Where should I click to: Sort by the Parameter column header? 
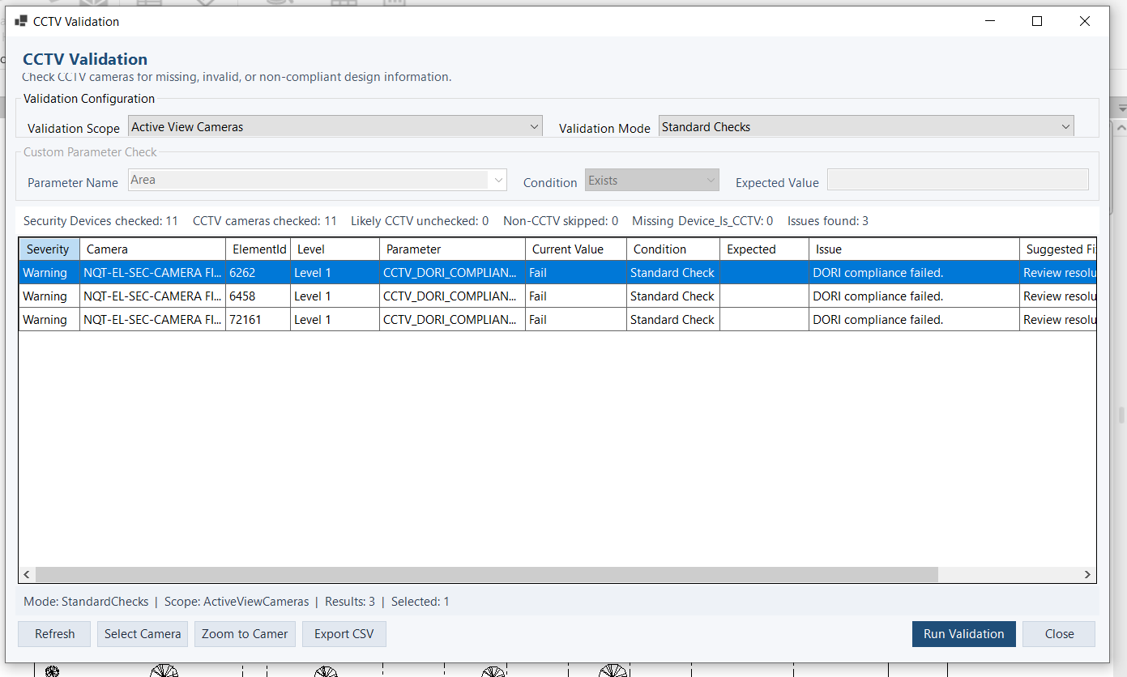[452, 249]
